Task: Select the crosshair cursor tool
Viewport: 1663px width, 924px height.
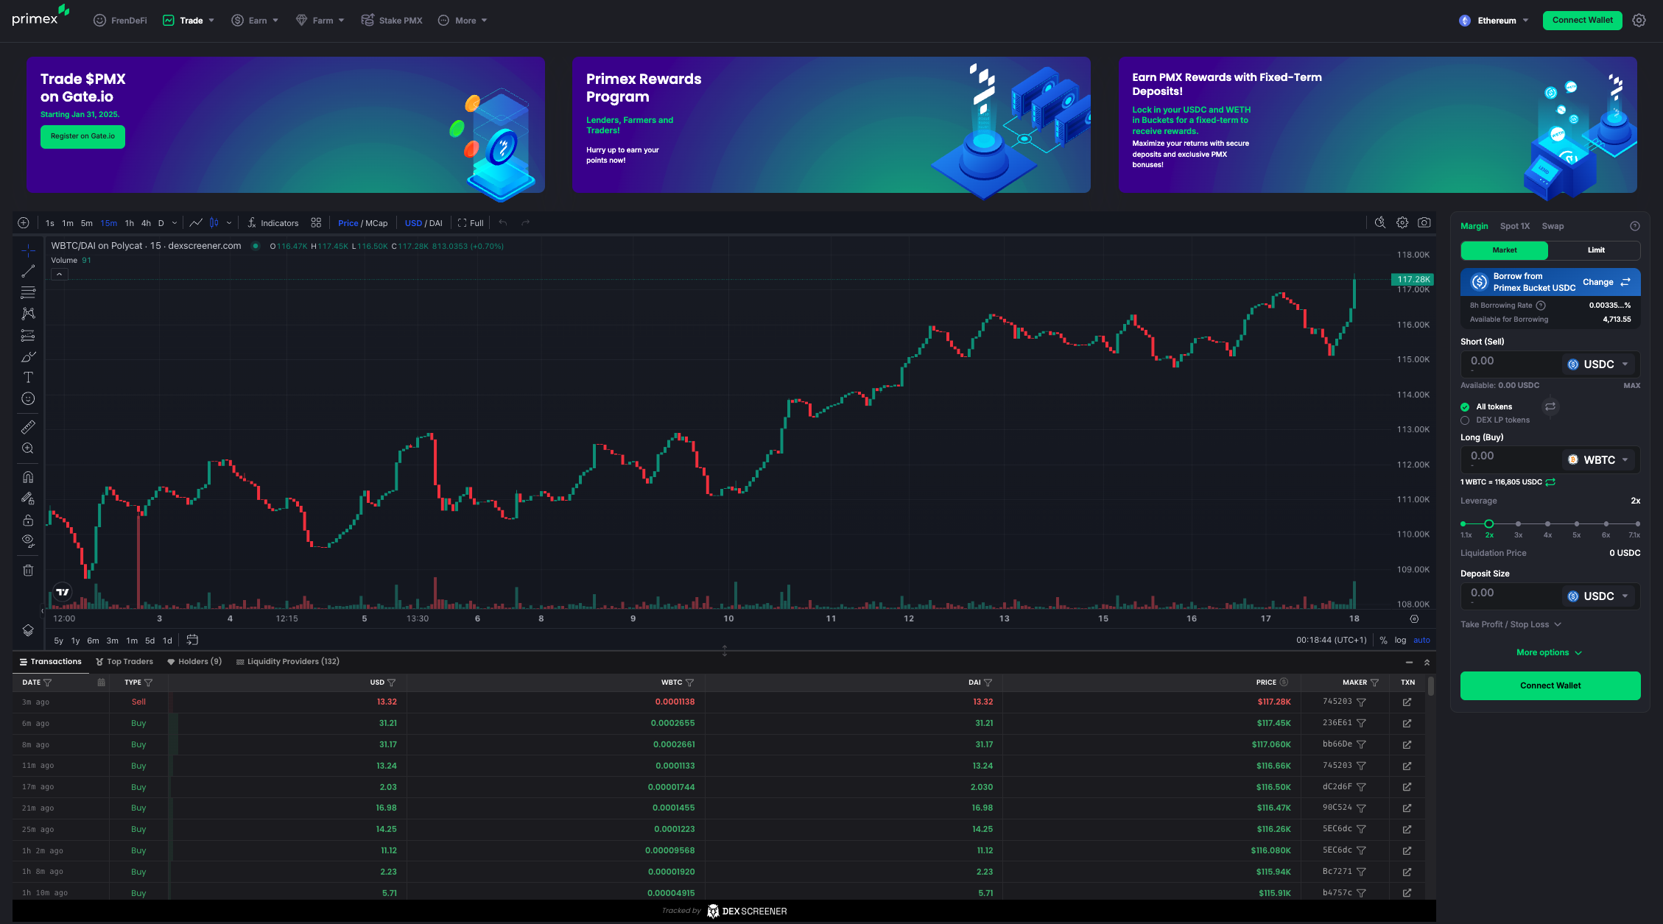Action: click(28, 250)
